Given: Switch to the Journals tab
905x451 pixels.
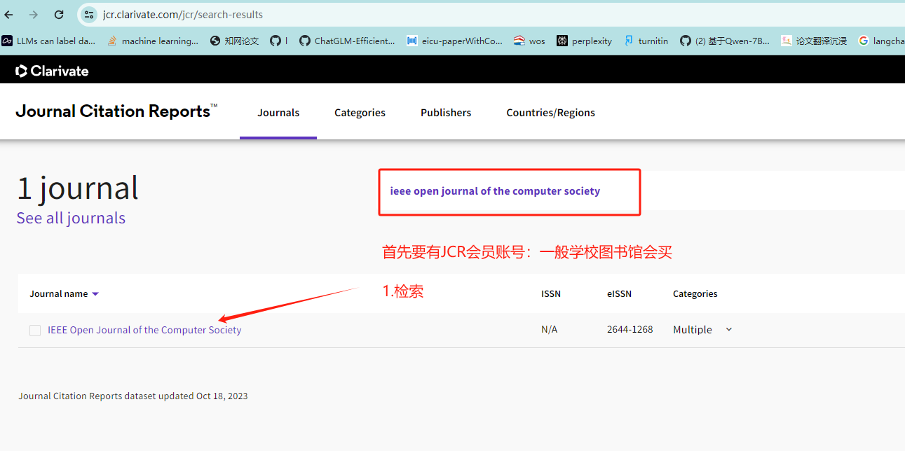Looking at the screenshot, I should point(278,113).
